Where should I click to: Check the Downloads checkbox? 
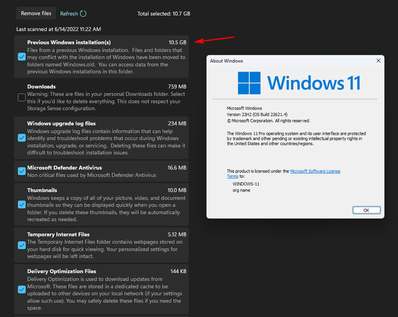click(22, 97)
